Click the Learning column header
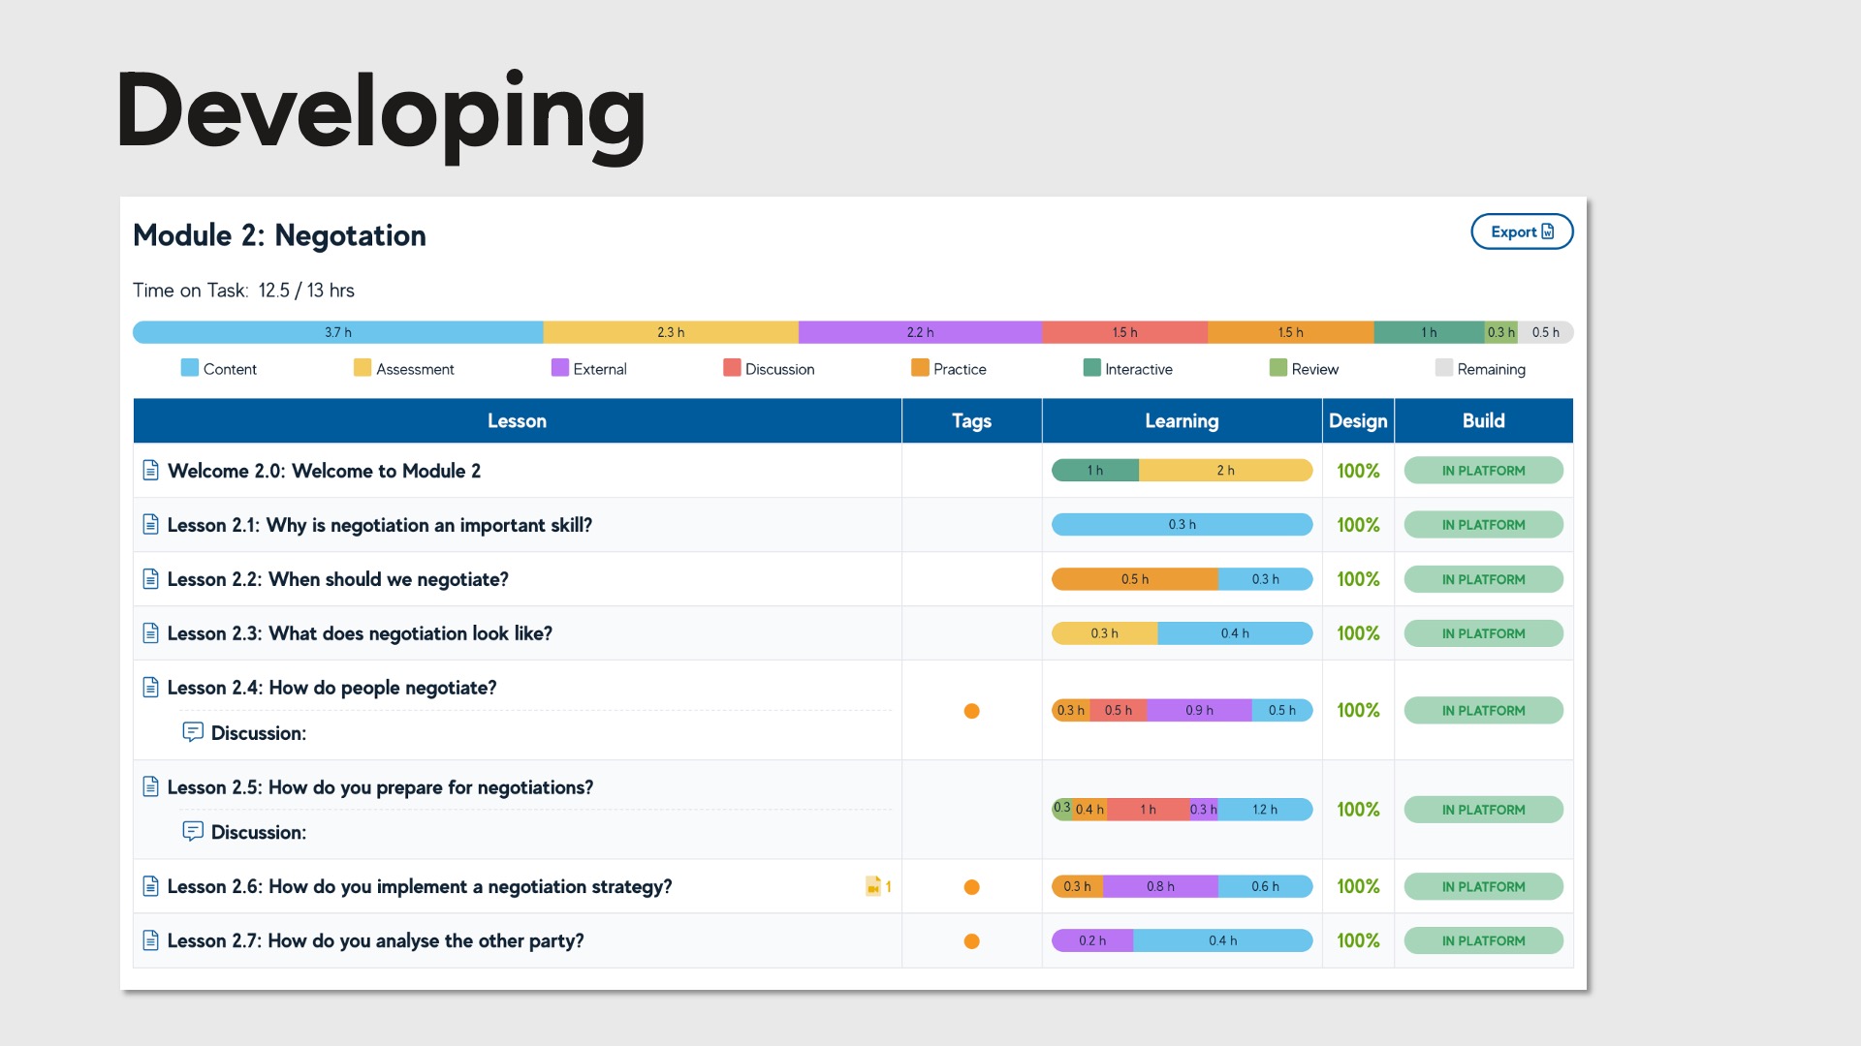Screen dimensions: 1861x1046 pyautogui.click(x=1182, y=420)
